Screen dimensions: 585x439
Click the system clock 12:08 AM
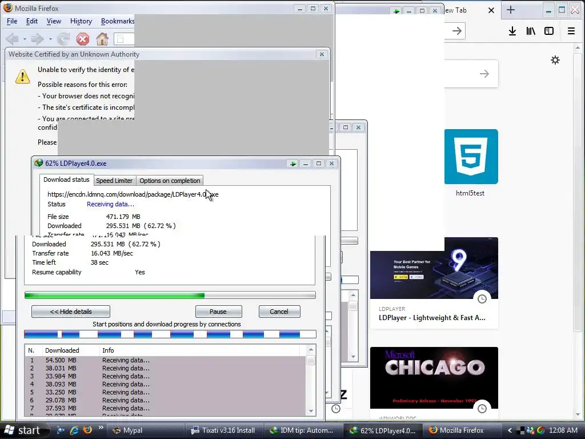563,430
